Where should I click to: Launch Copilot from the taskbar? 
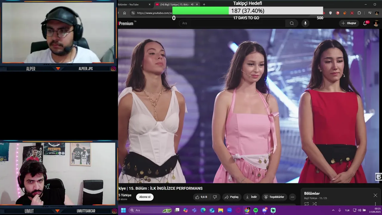tap(186, 210)
